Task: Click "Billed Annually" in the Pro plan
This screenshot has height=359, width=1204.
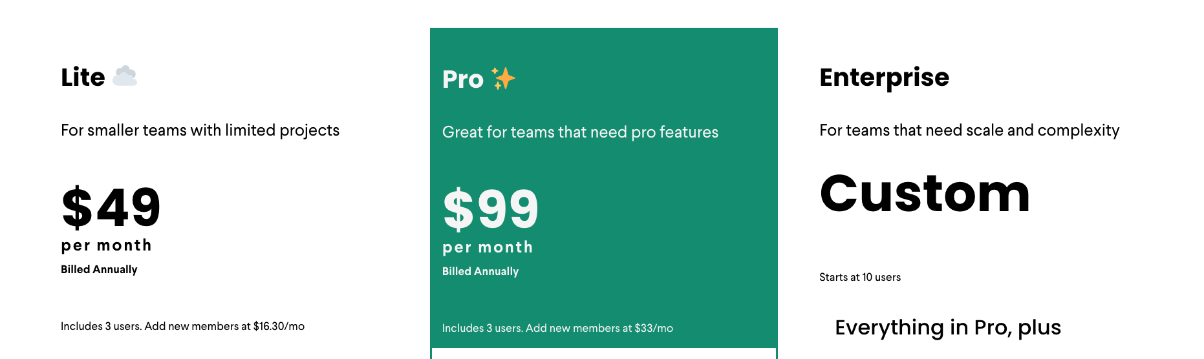Action: [480, 271]
